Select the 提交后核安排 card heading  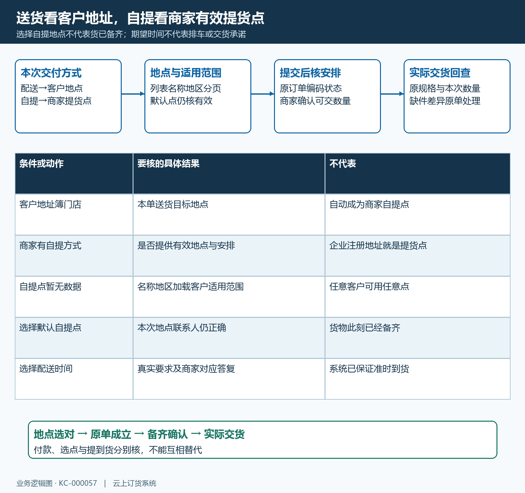[x=310, y=73]
